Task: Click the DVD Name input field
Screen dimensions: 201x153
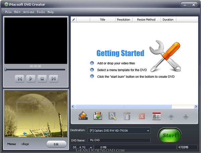Action: tap(119, 140)
